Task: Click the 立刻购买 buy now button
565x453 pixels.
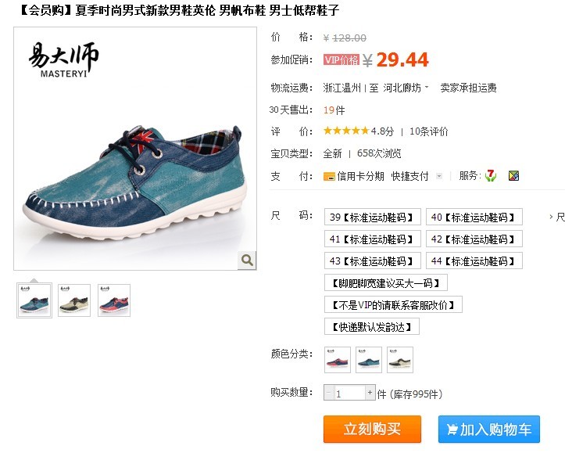Action: (x=372, y=430)
